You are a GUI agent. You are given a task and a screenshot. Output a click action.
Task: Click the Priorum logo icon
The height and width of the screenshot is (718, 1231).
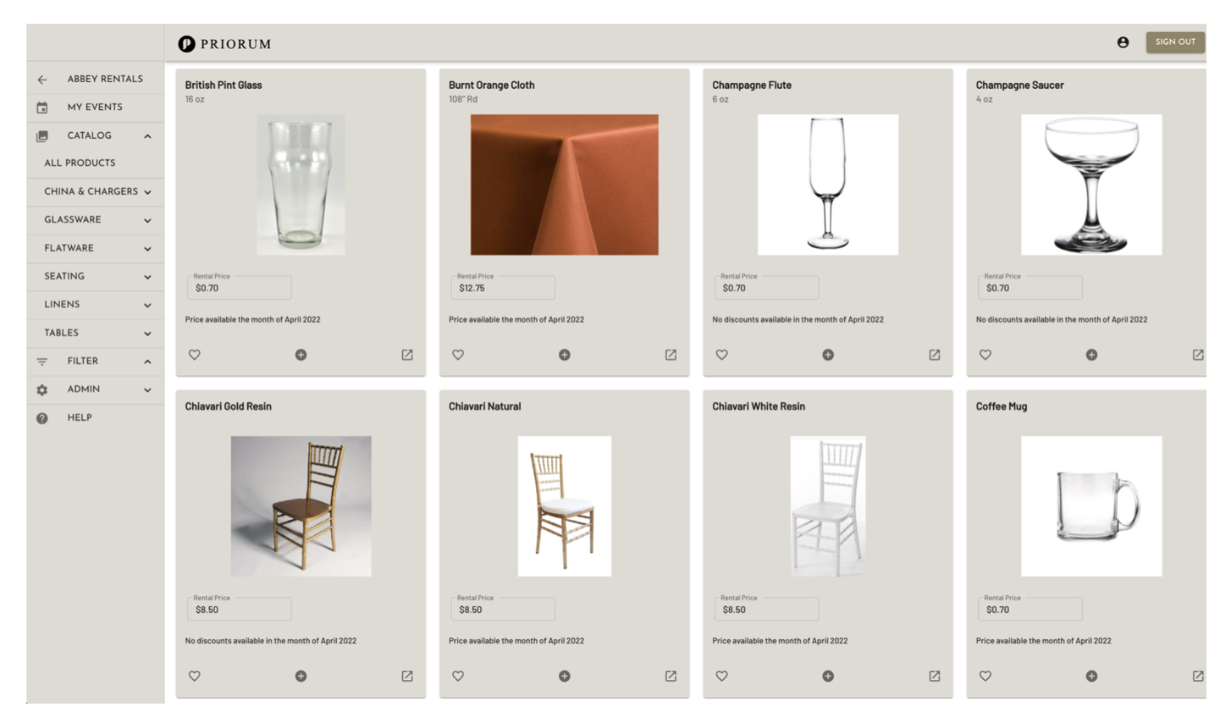(x=186, y=44)
